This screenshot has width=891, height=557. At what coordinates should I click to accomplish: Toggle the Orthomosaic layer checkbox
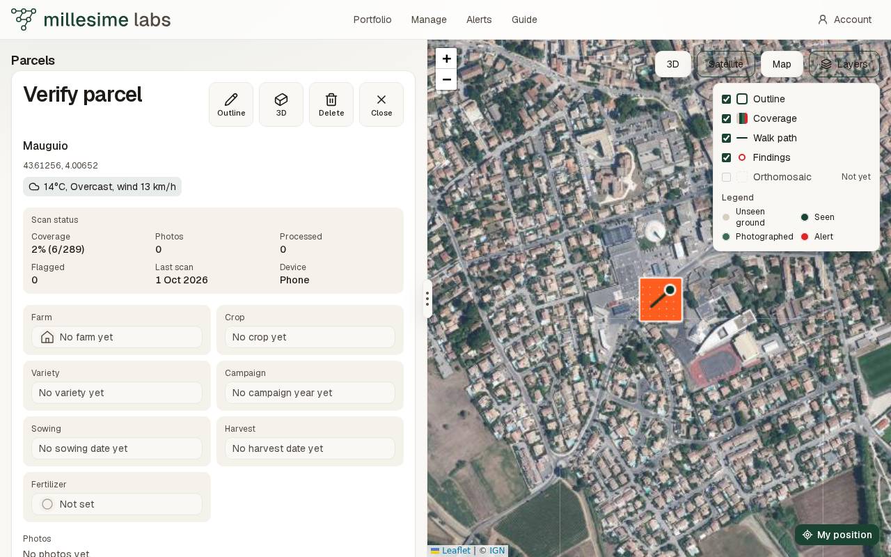point(726,177)
